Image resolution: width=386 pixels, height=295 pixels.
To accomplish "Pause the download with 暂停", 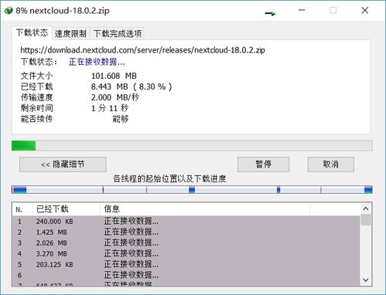I will [263, 164].
